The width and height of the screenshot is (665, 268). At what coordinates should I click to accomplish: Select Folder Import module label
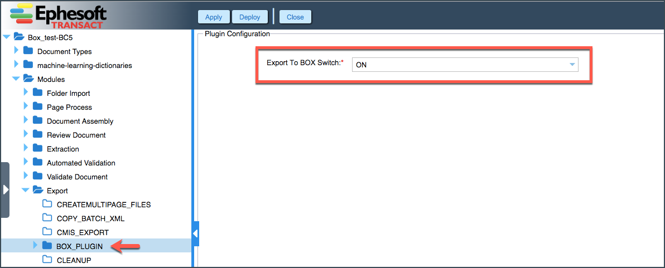point(68,93)
